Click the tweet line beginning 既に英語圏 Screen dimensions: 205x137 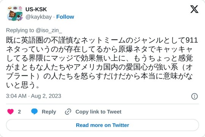tap(102, 40)
